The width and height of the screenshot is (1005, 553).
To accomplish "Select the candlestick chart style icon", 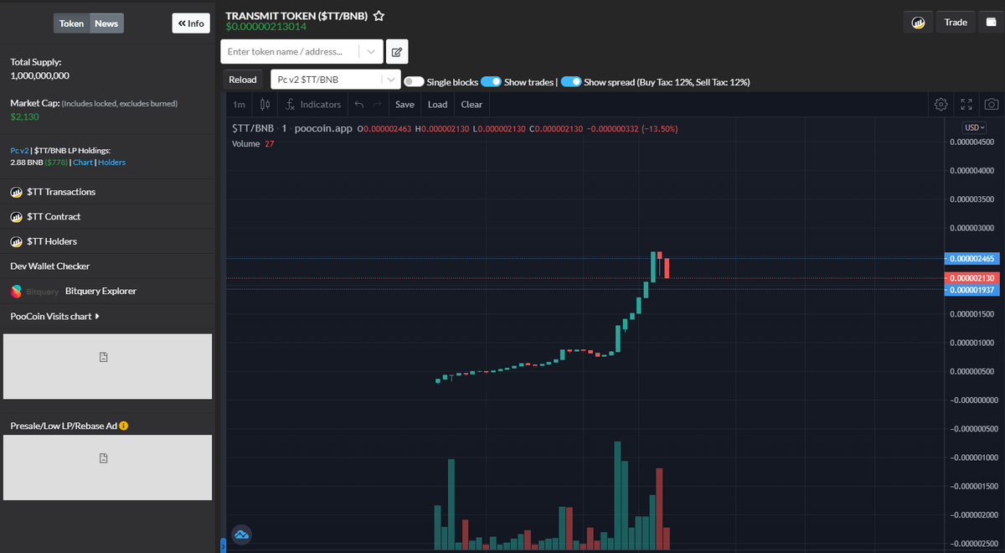I will click(265, 105).
